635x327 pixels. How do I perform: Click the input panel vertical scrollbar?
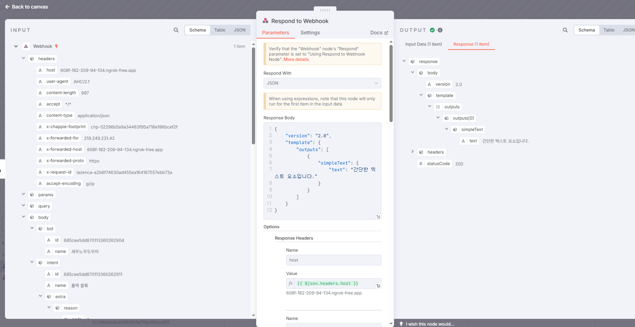point(253,96)
